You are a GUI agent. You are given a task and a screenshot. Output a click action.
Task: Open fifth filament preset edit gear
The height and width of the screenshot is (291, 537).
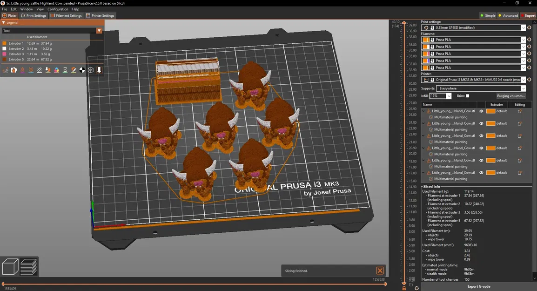pyautogui.click(x=529, y=68)
